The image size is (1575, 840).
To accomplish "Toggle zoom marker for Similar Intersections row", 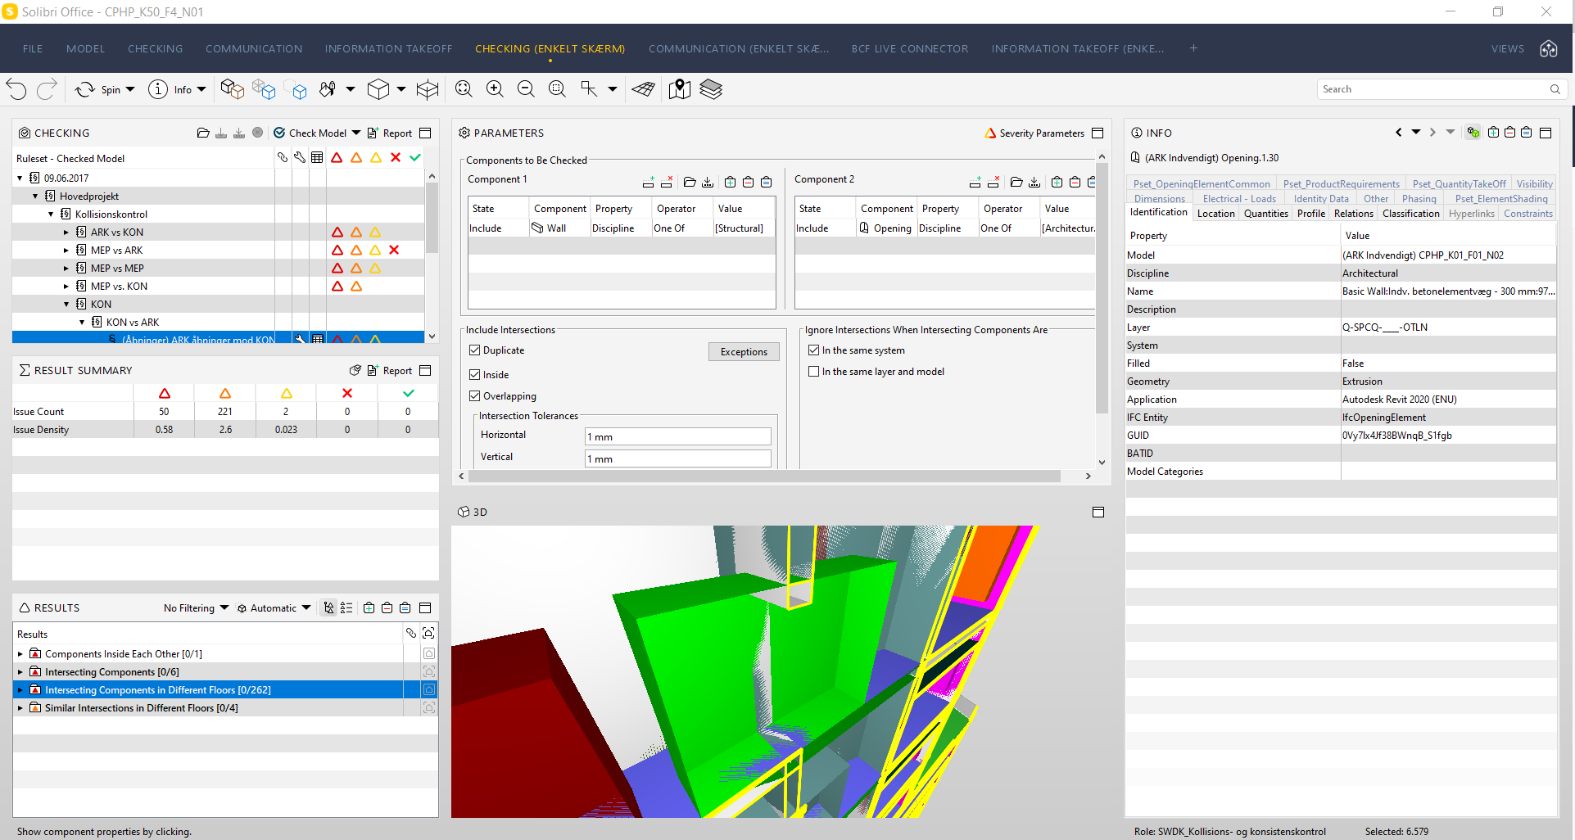I will point(428,707).
